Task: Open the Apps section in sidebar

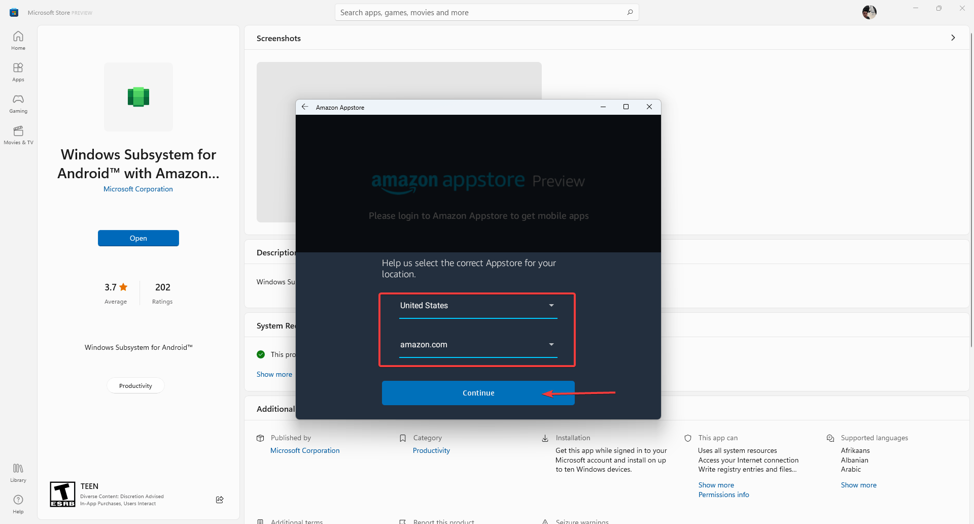Action: 18,72
